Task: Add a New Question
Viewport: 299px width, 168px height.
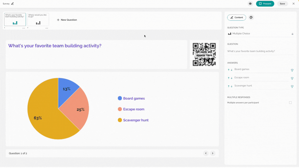Action: tap(67, 20)
